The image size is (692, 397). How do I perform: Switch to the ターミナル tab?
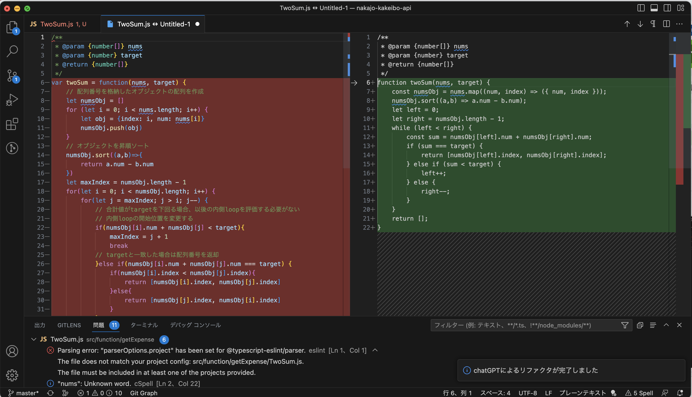pyautogui.click(x=144, y=325)
